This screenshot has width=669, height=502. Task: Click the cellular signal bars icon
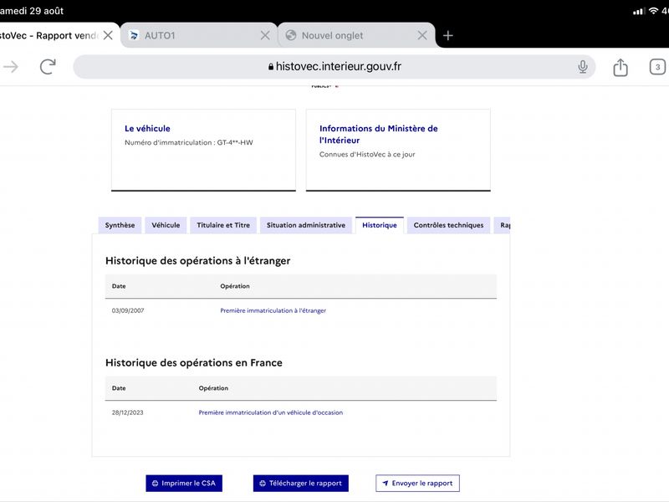point(639,11)
